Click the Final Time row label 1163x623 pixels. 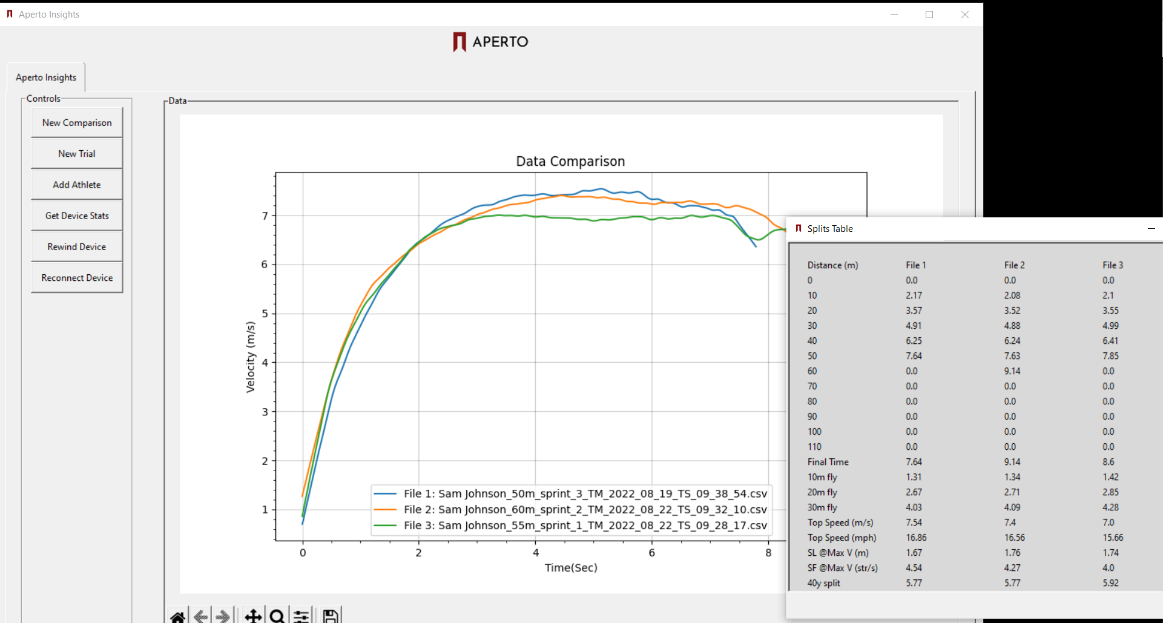pos(828,462)
